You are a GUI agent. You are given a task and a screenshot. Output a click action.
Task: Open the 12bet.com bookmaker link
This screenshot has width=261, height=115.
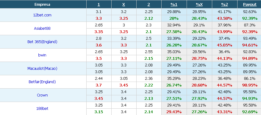(x=42, y=15)
